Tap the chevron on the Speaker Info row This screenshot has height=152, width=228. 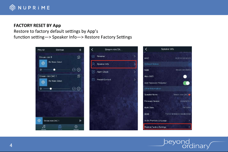tap(135, 64)
